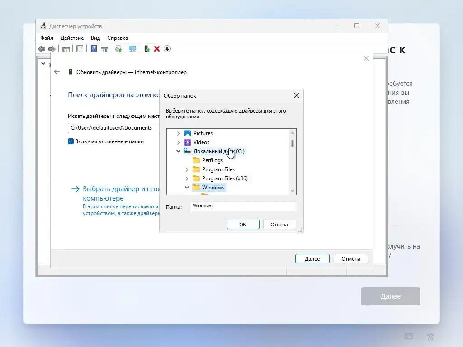This screenshot has width=463, height=347.
Task: Click the red X uninstall device icon
Action: [157, 49]
